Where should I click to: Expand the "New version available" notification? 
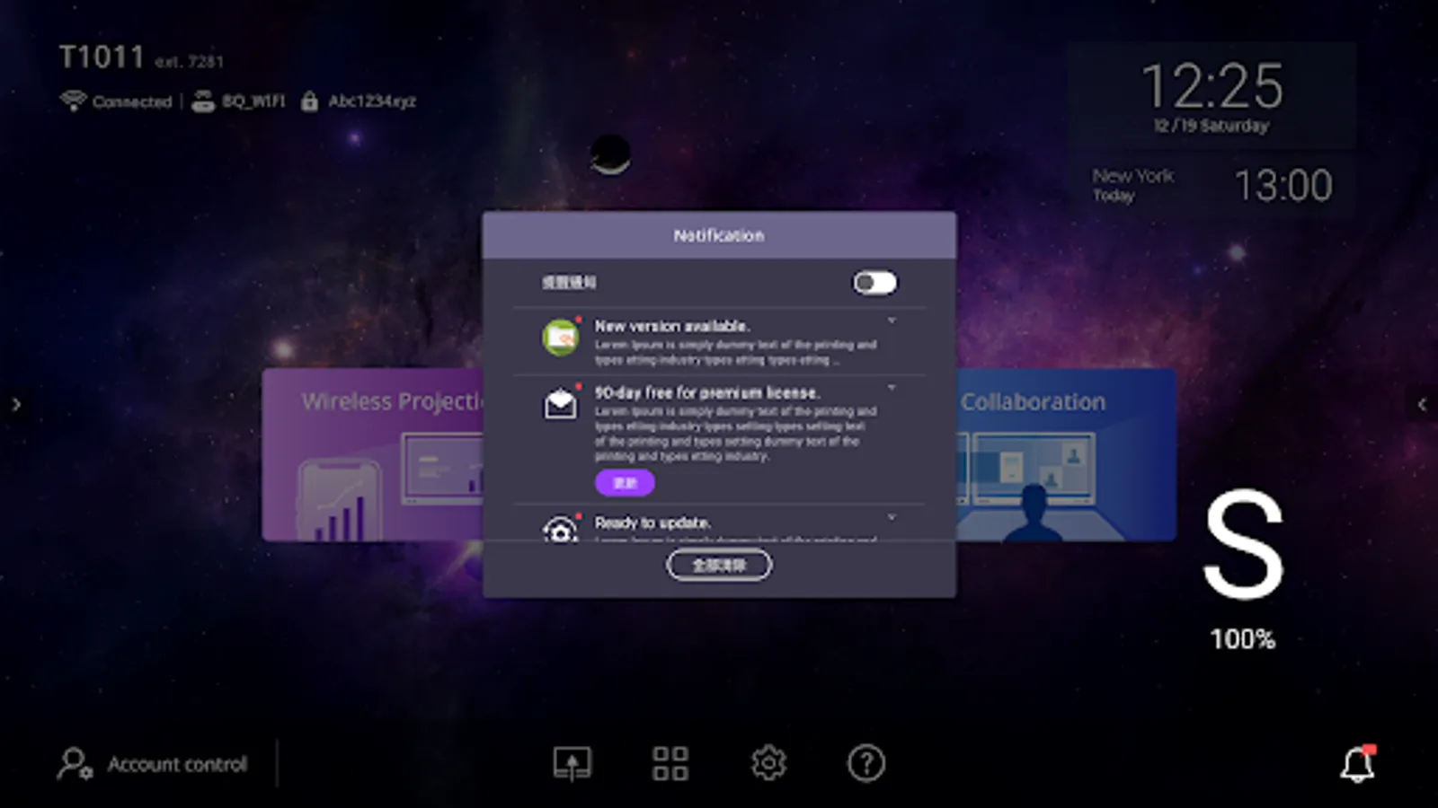892,321
